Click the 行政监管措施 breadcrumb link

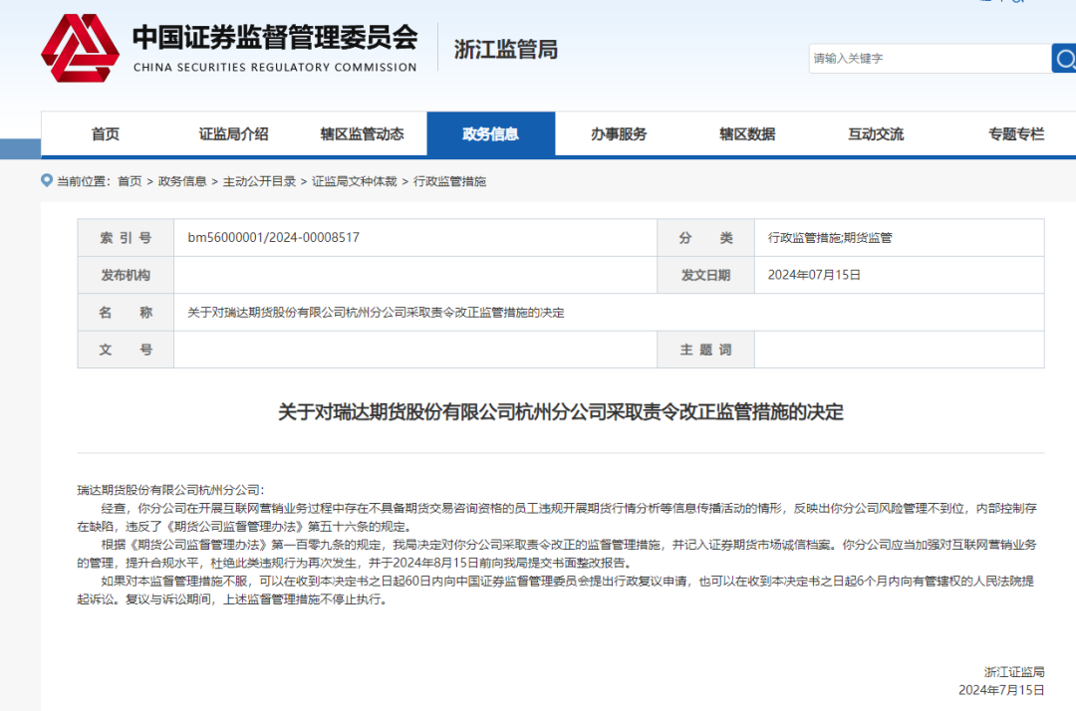tap(449, 181)
